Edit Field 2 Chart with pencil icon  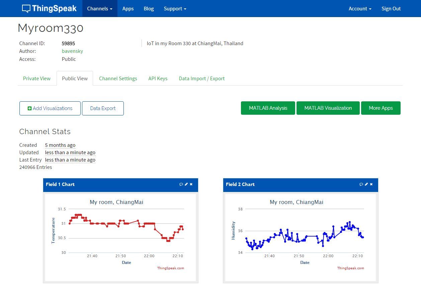(366, 184)
